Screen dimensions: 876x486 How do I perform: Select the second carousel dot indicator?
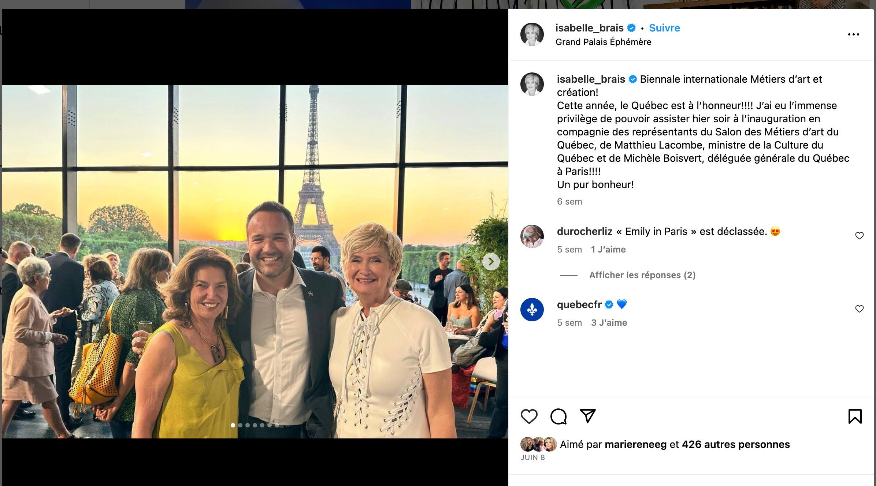pyautogui.click(x=240, y=425)
